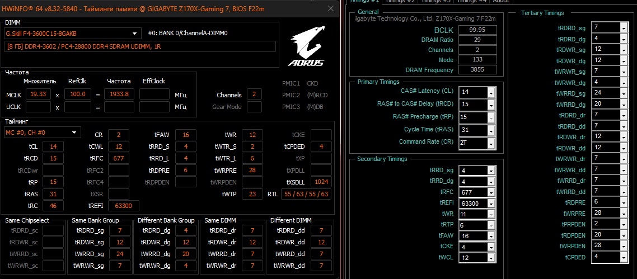Screen dimensions: 637x279
Task: Open the tRDPRE dropdown in Tertiary Timings
Action: (624, 202)
